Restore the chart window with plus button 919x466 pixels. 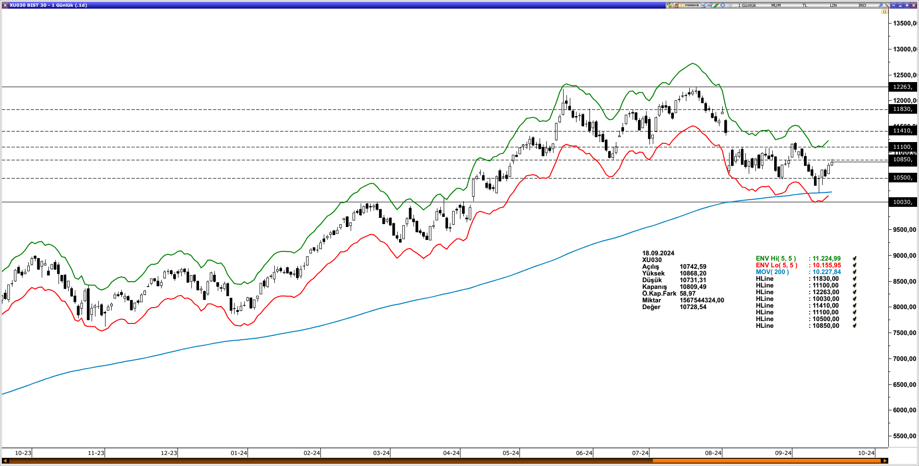tap(907, 5)
